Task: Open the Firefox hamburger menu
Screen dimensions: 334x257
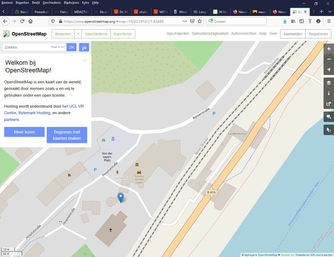Action: click(x=329, y=21)
